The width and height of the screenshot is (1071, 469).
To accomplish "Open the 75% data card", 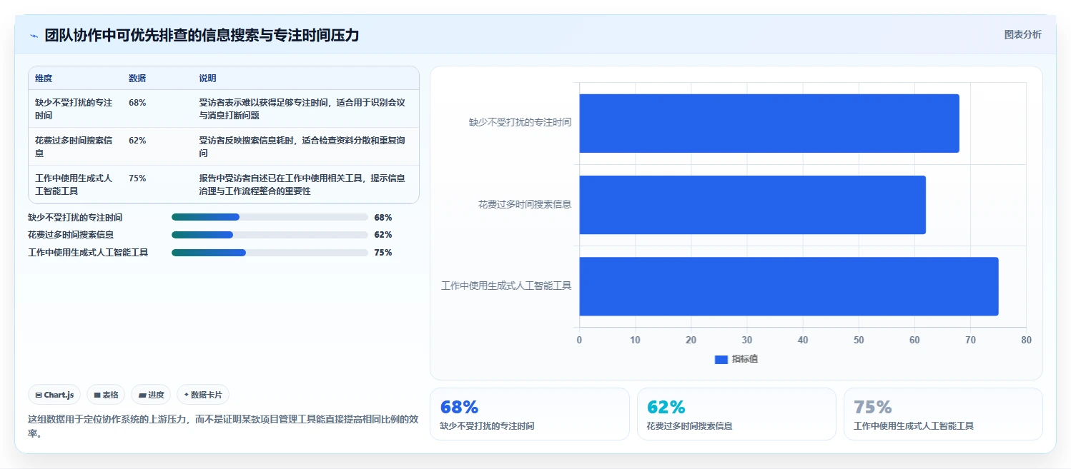I will coord(943,414).
